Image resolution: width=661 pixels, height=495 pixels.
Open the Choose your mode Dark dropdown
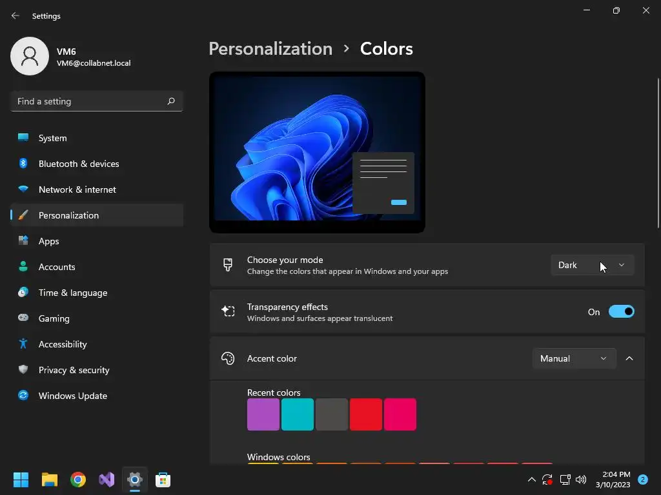coord(593,265)
